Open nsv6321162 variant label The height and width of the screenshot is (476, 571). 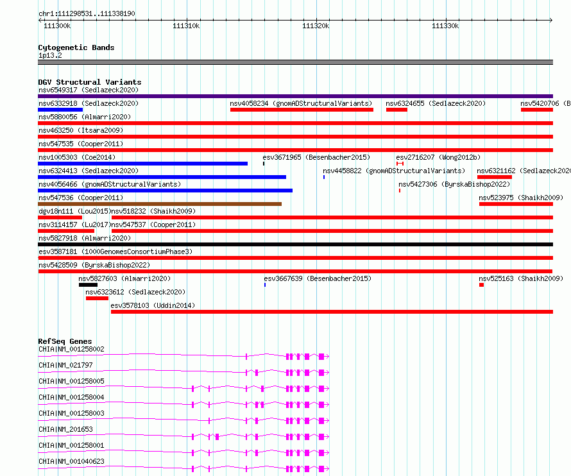524,171
